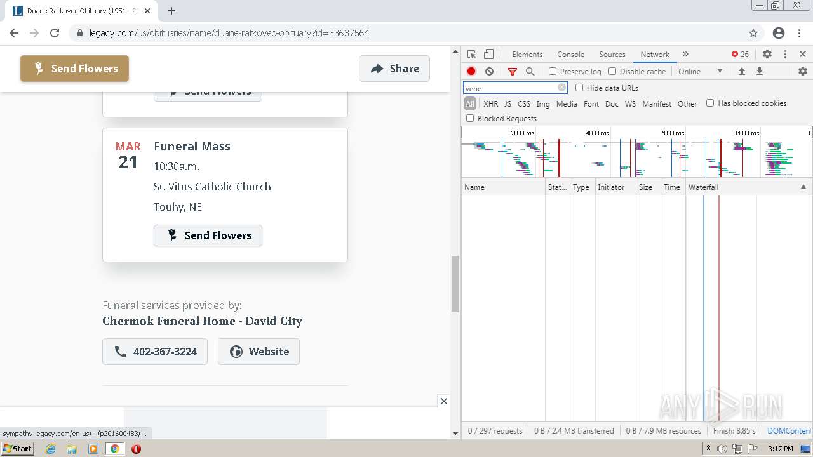Bookmark this page with star icon
Image resolution: width=813 pixels, height=457 pixels.
click(x=753, y=33)
